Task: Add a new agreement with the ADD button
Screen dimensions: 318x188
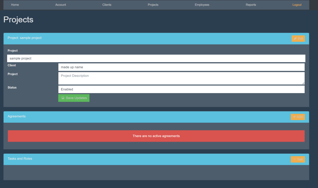Action: (x=298, y=117)
